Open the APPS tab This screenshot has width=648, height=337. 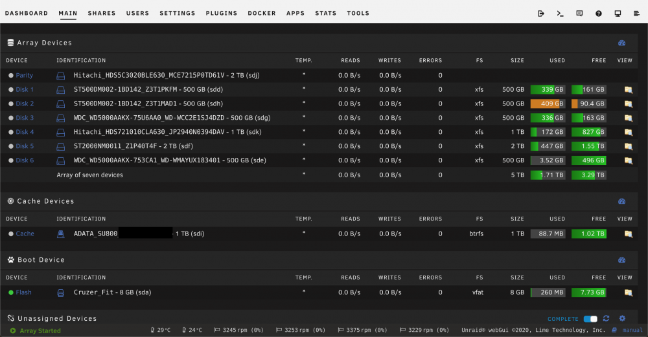(x=295, y=13)
